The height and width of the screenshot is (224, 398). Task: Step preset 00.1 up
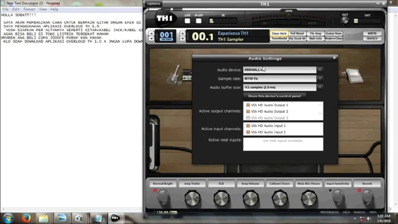pyautogui.click(x=183, y=34)
